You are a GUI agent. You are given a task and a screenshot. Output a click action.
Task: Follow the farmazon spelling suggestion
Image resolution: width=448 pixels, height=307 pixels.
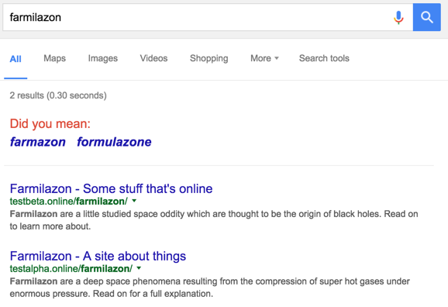pyautogui.click(x=38, y=142)
